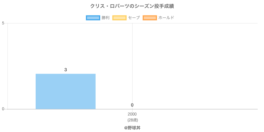Click the data label "3" above the bar
Image resolution: width=264 pixels, height=132 pixels.
[x=66, y=70]
